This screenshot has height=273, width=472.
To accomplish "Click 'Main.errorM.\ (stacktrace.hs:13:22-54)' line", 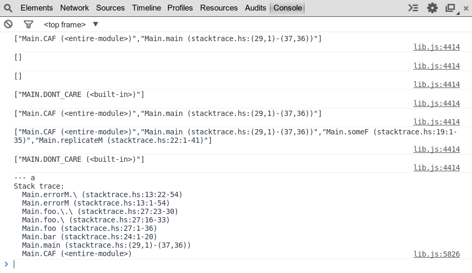I will [x=102, y=194].
